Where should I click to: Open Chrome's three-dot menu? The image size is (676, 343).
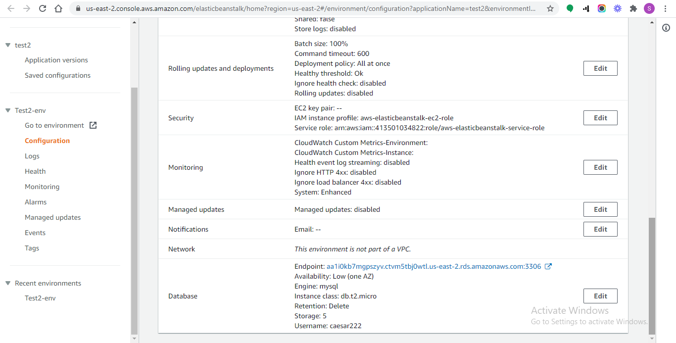click(665, 8)
